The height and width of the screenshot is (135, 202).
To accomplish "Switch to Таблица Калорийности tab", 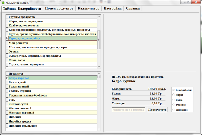I will pos(22,9).
